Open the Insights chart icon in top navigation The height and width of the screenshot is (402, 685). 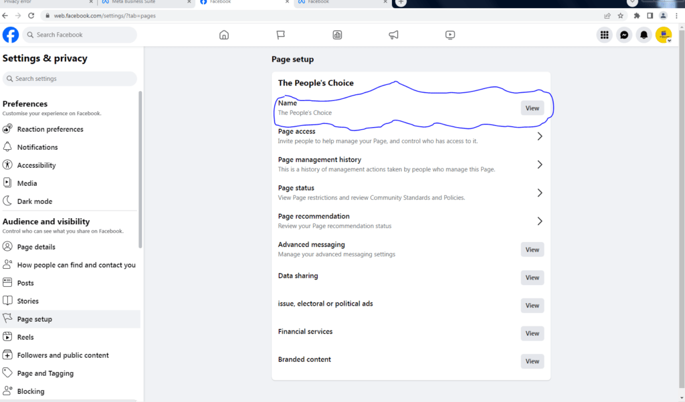point(337,35)
